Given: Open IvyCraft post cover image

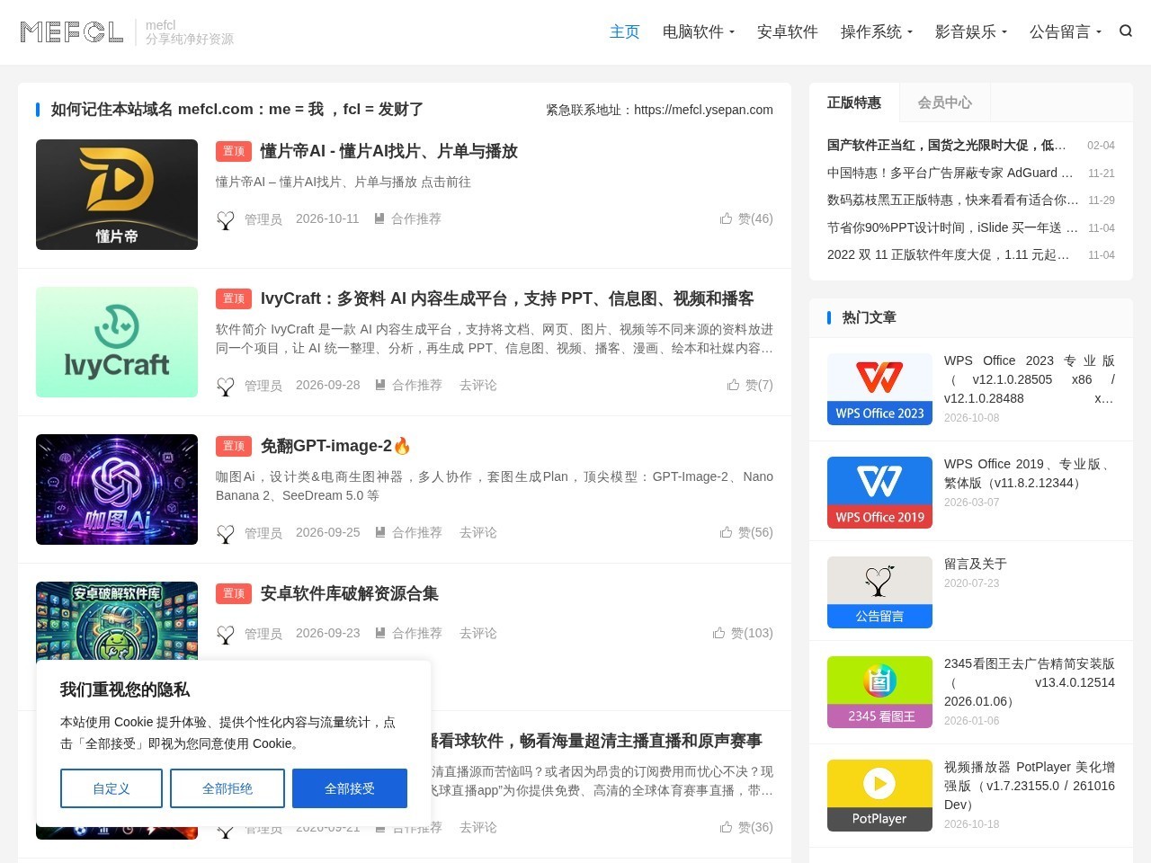Looking at the screenshot, I should pos(117,342).
